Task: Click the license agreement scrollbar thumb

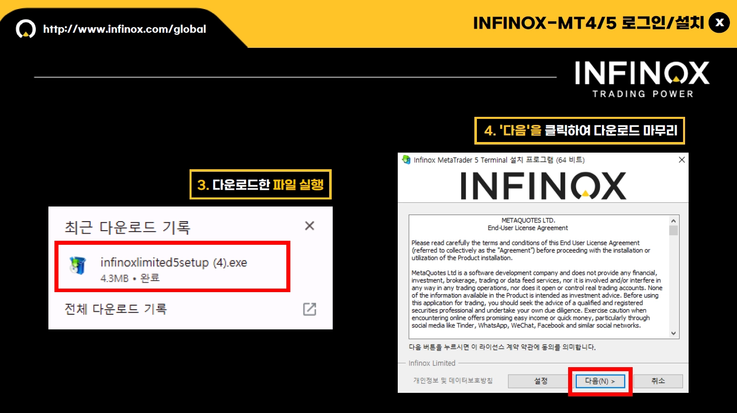Action: pyautogui.click(x=673, y=230)
